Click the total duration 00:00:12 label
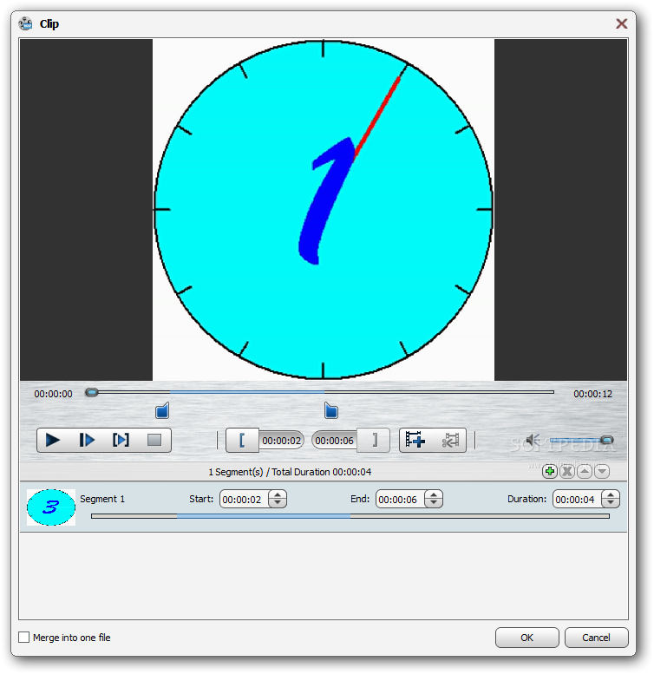Screen dimensions: 654x674 click(x=592, y=394)
